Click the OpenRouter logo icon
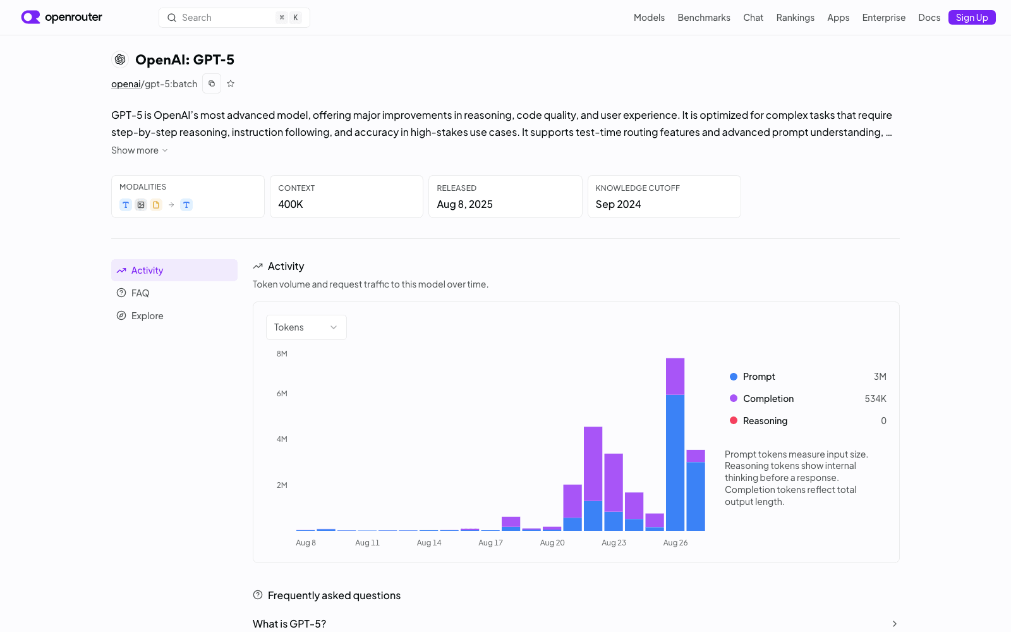1011x632 pixels. [x=30, y=17]
